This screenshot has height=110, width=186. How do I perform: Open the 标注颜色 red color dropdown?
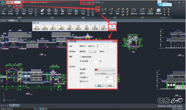(x=105, y=69)
